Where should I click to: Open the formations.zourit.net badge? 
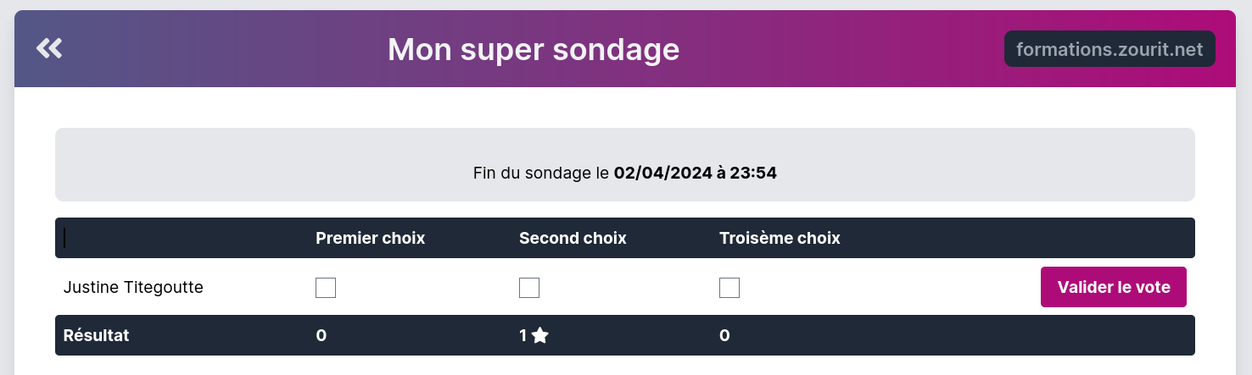[x=1109, y=49]
